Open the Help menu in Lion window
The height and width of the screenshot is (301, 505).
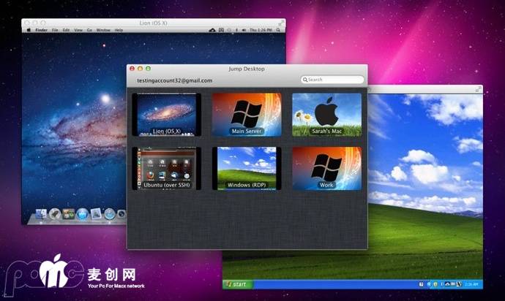pyautogui.click(x=119, y=30)
